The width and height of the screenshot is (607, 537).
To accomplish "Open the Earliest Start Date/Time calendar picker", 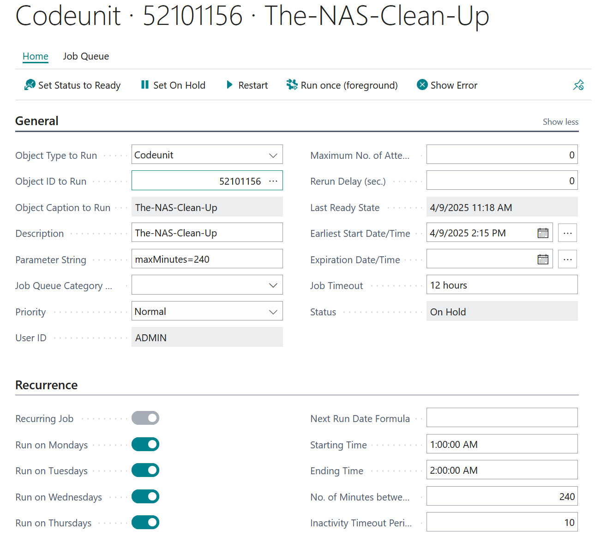I will point(543,233).
